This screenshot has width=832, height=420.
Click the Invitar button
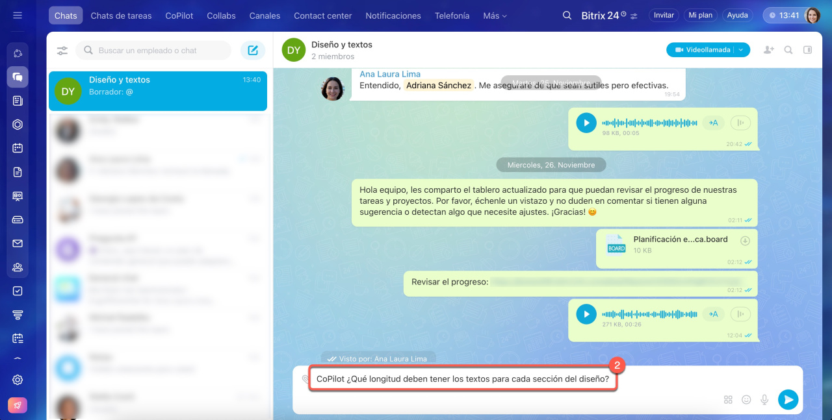(x=664, y=16)
